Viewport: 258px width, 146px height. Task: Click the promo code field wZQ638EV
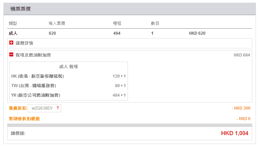42,108
